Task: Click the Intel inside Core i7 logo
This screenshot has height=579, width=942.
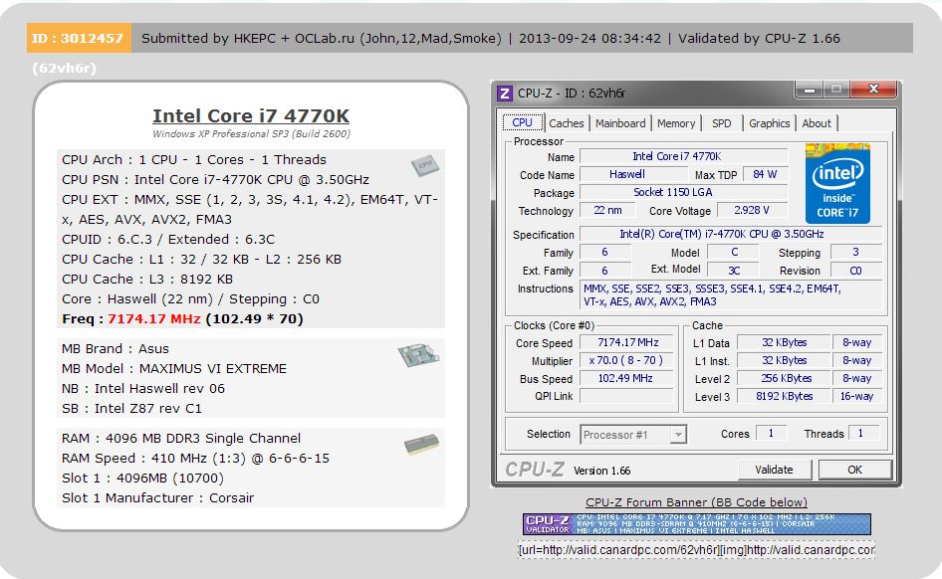Action: pyautogui.click(x=837, y=184)
